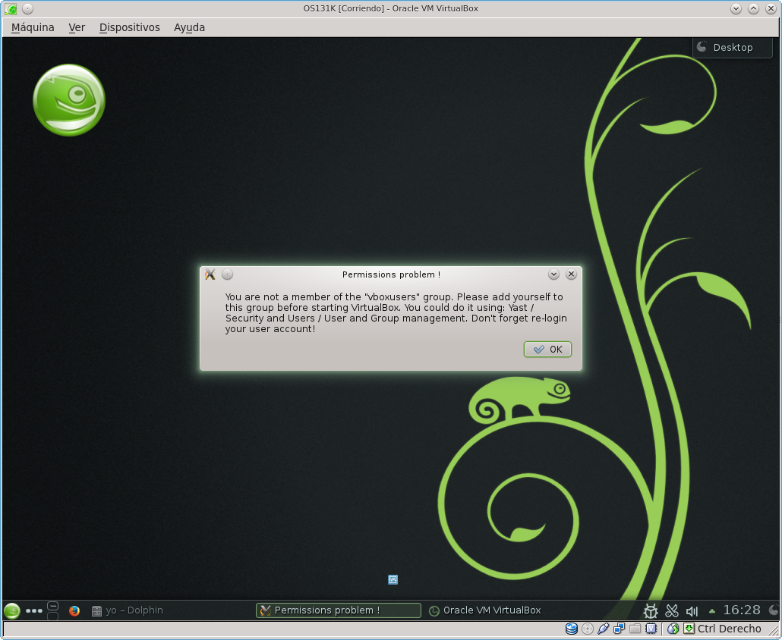This screenshot has height=640, width=782.
Task: Click the bug-shaped tray icon
Action: 651,610
